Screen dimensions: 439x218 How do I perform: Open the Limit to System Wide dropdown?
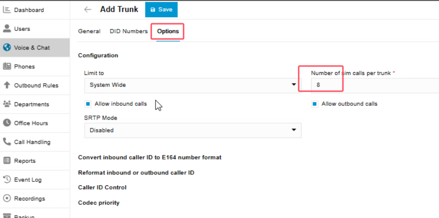click(193, 85)
